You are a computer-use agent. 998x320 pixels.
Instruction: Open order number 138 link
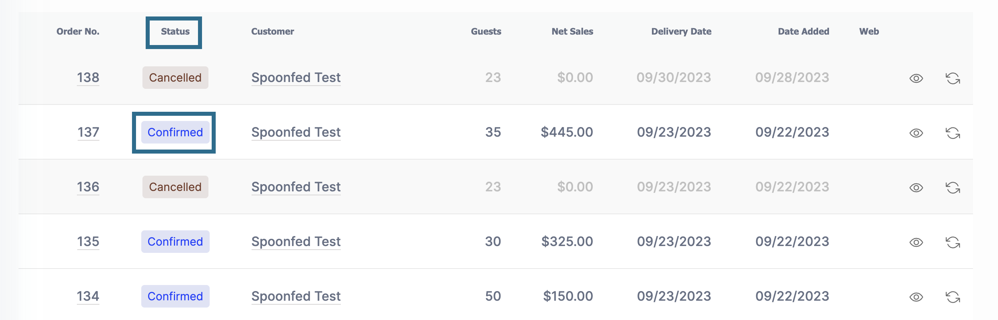[88, 78]
